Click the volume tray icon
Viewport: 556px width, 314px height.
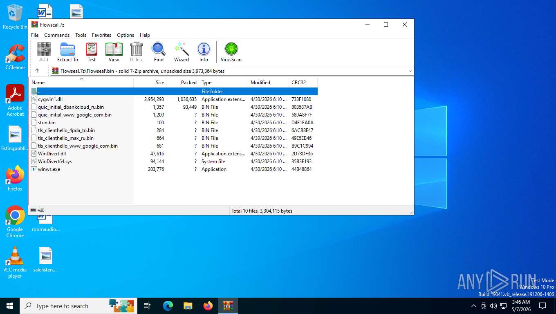493,306
